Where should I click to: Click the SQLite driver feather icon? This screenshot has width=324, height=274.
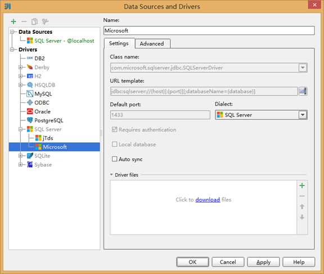[30, 156]
